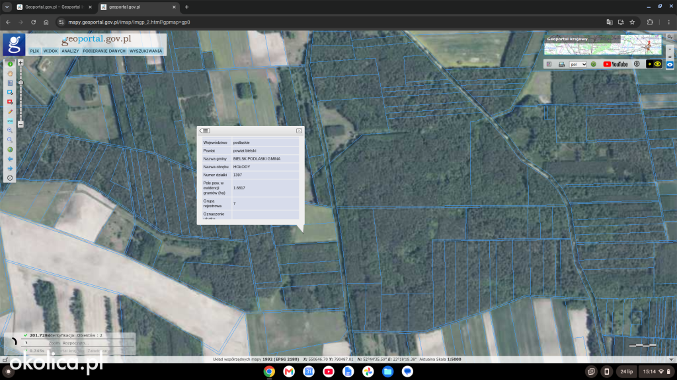This screenshot has height=380, width=677.
Task: Open the WIDOK menu
Action: pyautogui.click(x=50, y=51)
